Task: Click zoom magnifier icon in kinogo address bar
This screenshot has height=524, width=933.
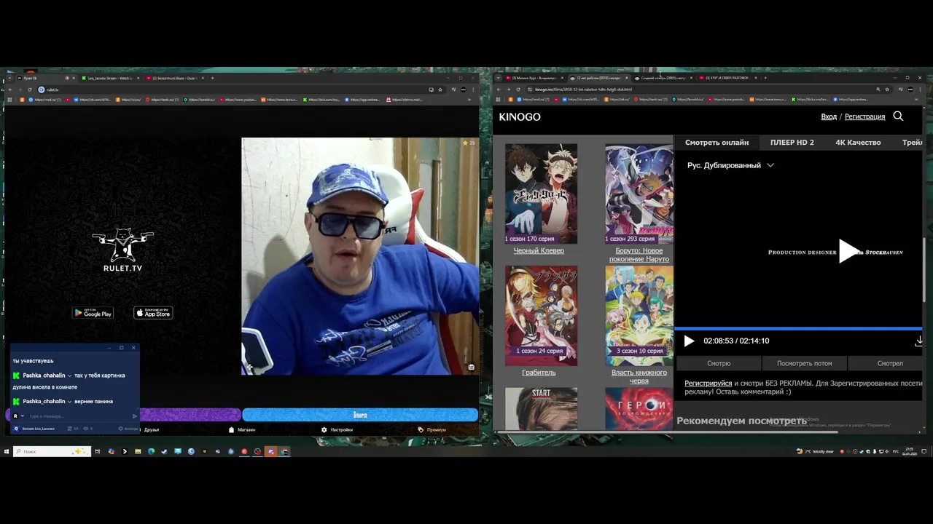Action: tap(878, 90)
